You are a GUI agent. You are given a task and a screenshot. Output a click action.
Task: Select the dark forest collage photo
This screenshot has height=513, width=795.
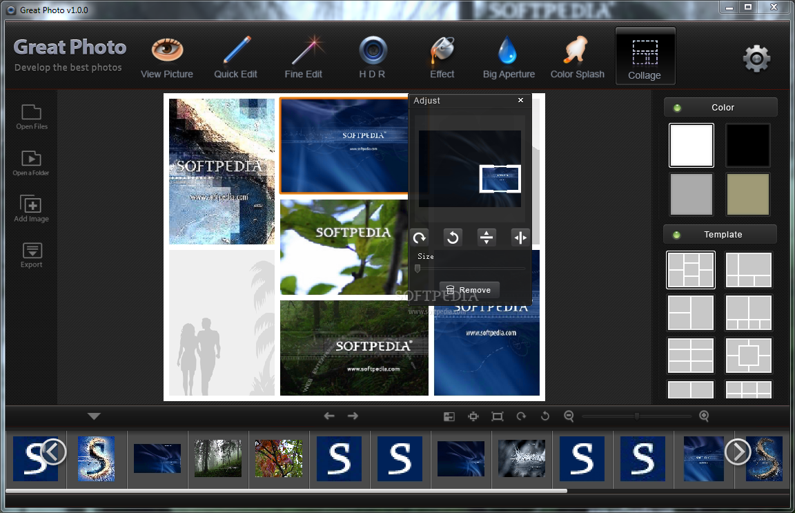[x=354, y=348]
